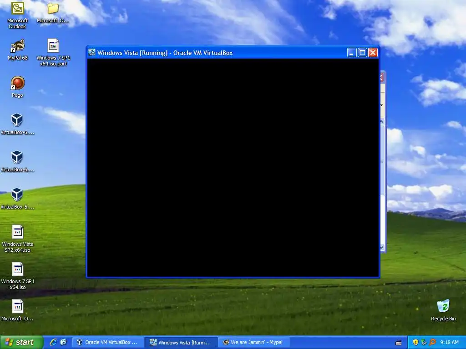Viewport: 466px width, 349px height.
Task: Minimize the Windows Vista VM window
Action: tap(352, 53)
